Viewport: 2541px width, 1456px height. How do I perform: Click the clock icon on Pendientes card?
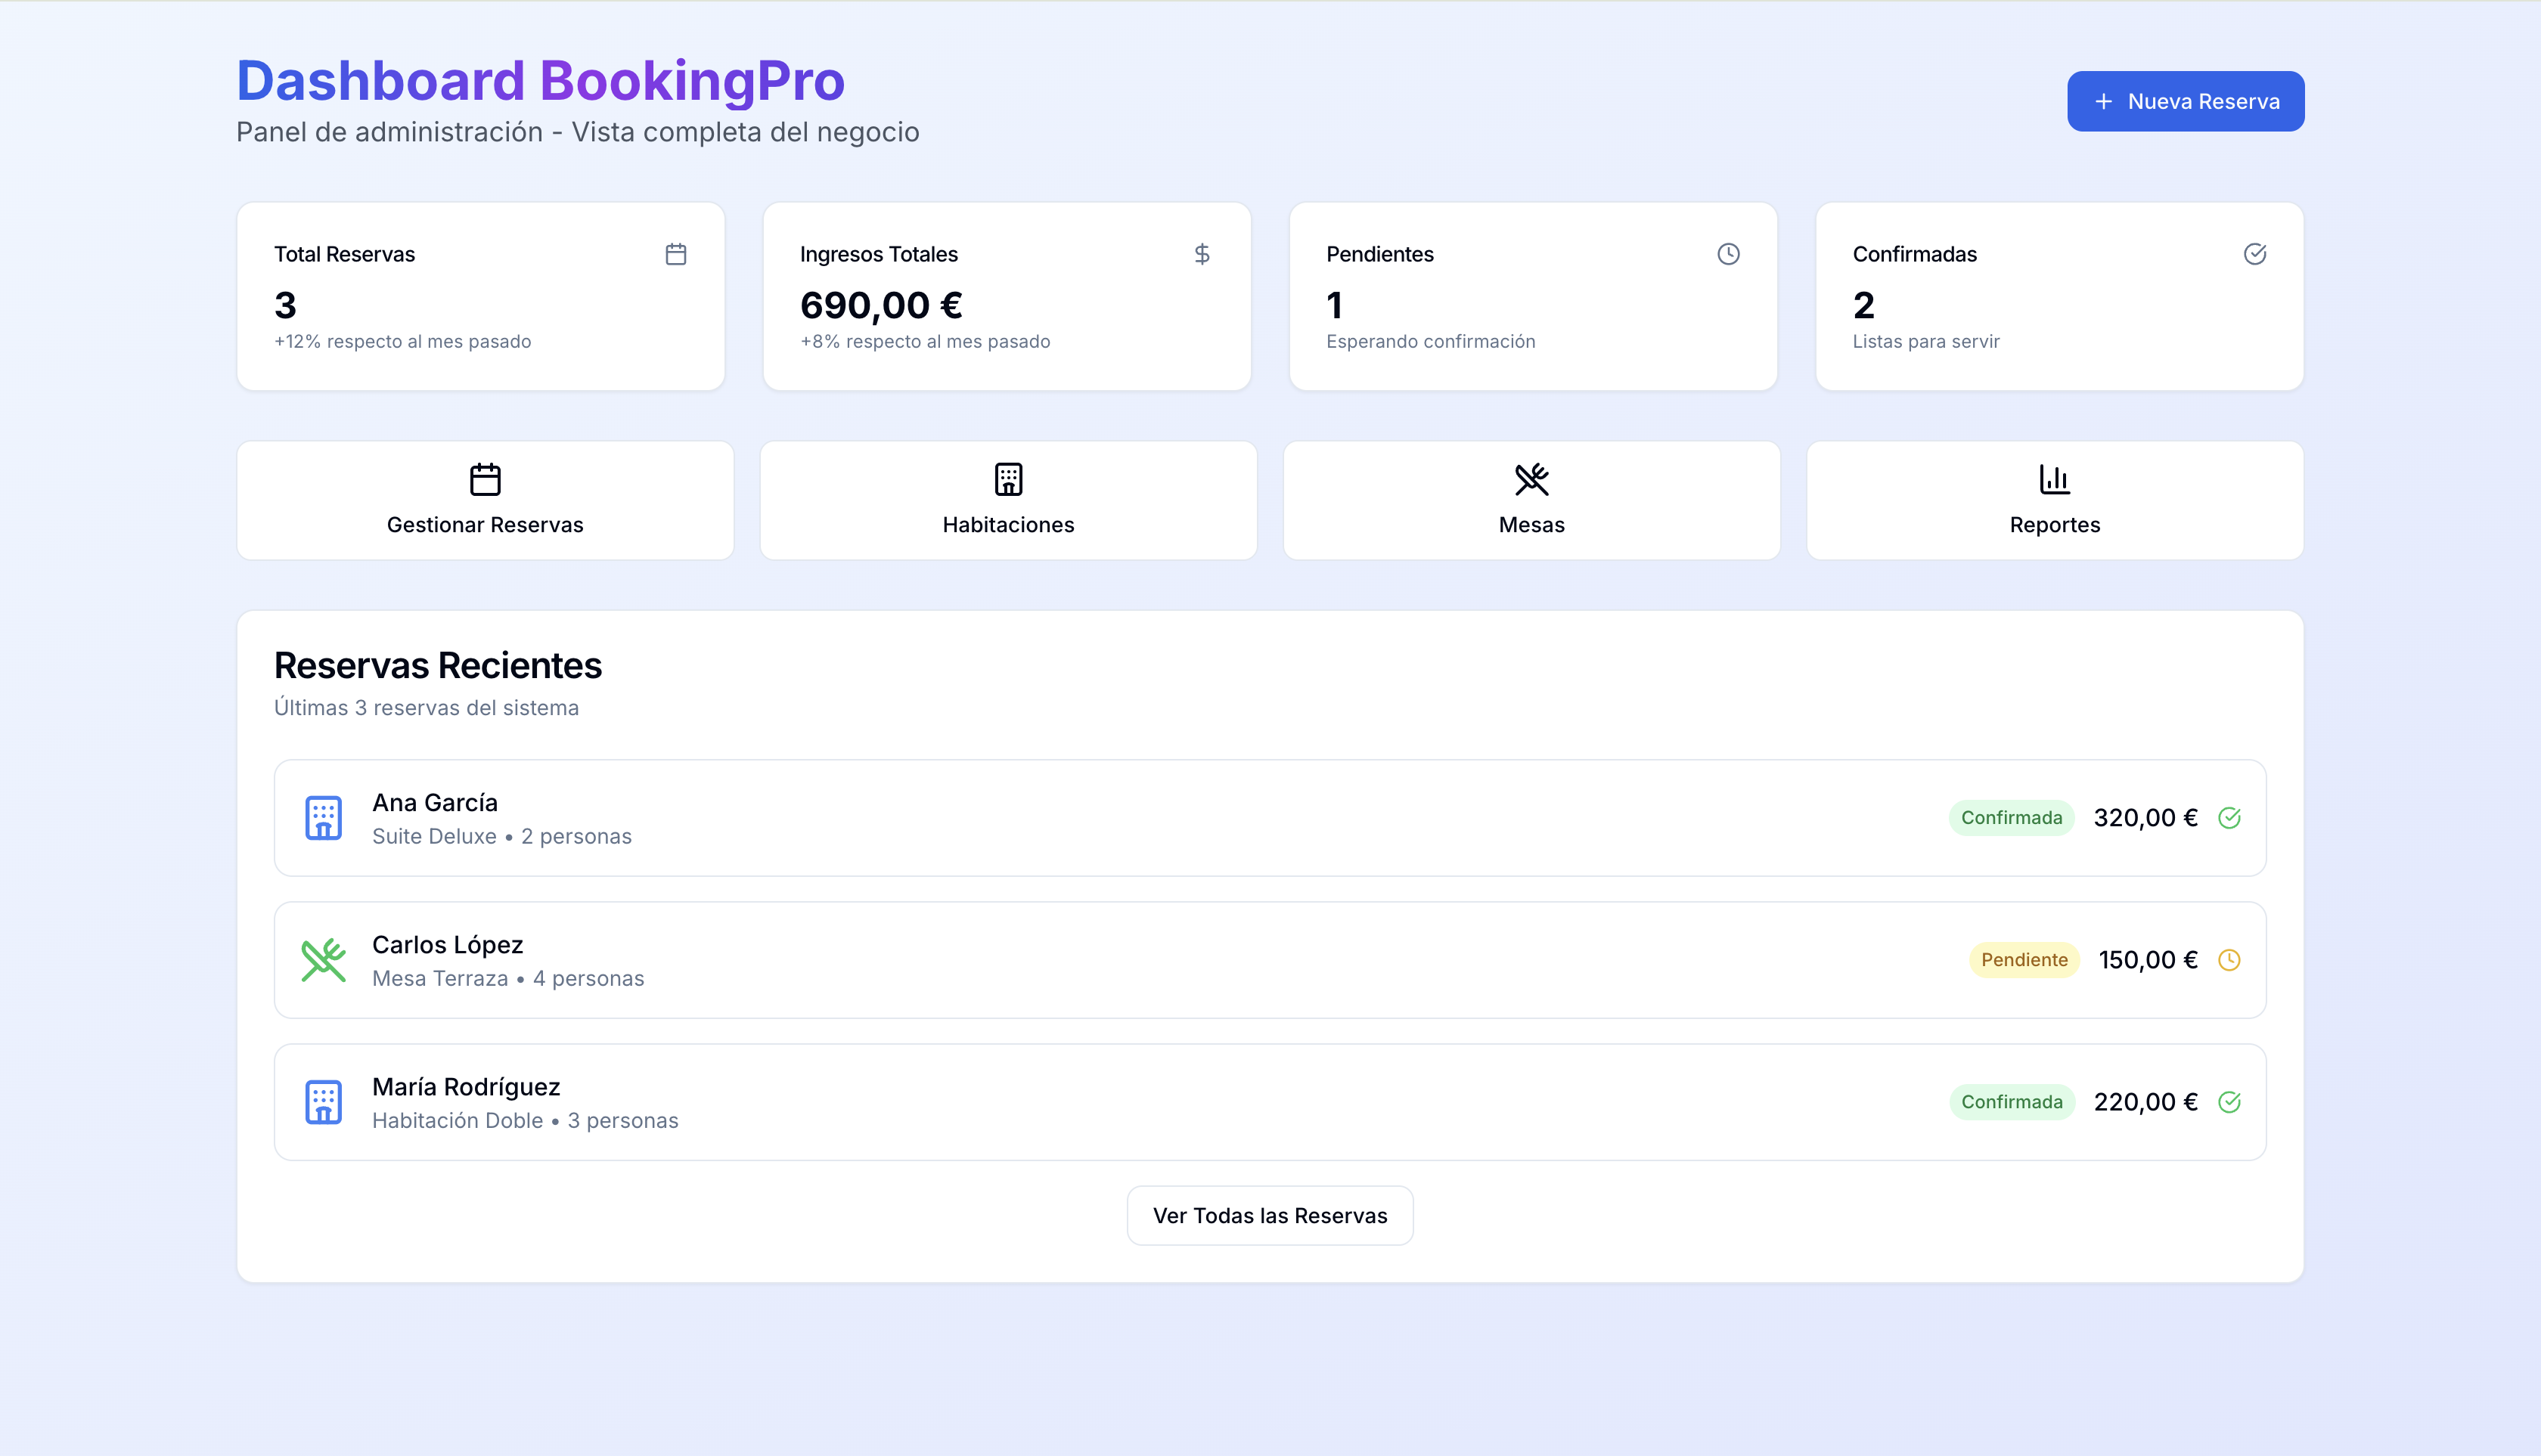pos(1729,254)
